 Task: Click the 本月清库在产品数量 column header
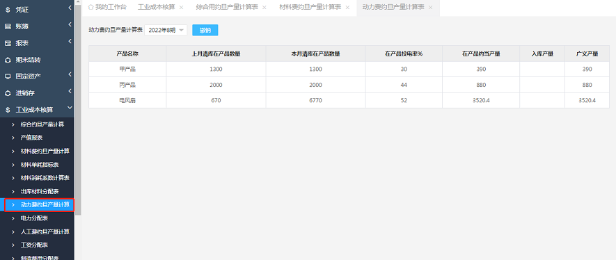point(316,54)
